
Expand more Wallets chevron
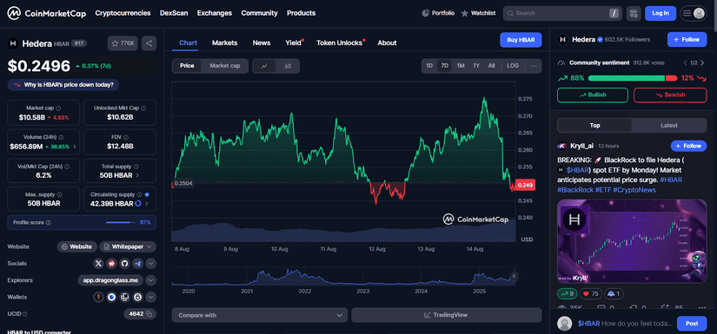[x=151, y=297]
